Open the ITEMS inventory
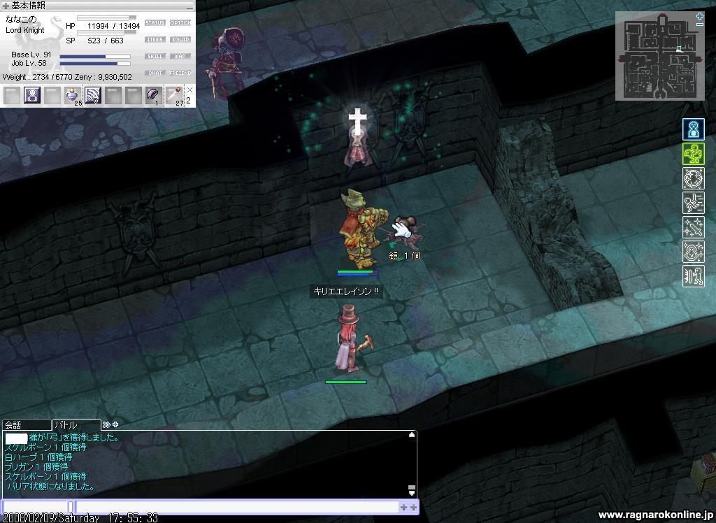716x523 pixels. click(x=155, y=40)
